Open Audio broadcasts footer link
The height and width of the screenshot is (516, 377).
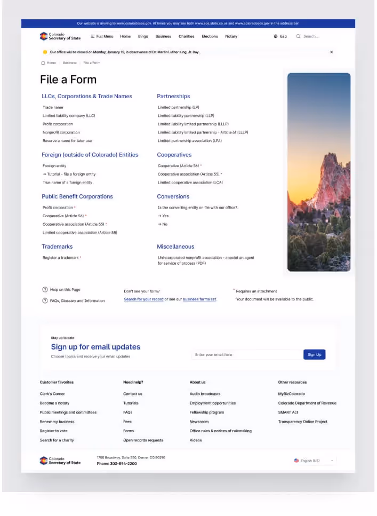coord(205,394)
